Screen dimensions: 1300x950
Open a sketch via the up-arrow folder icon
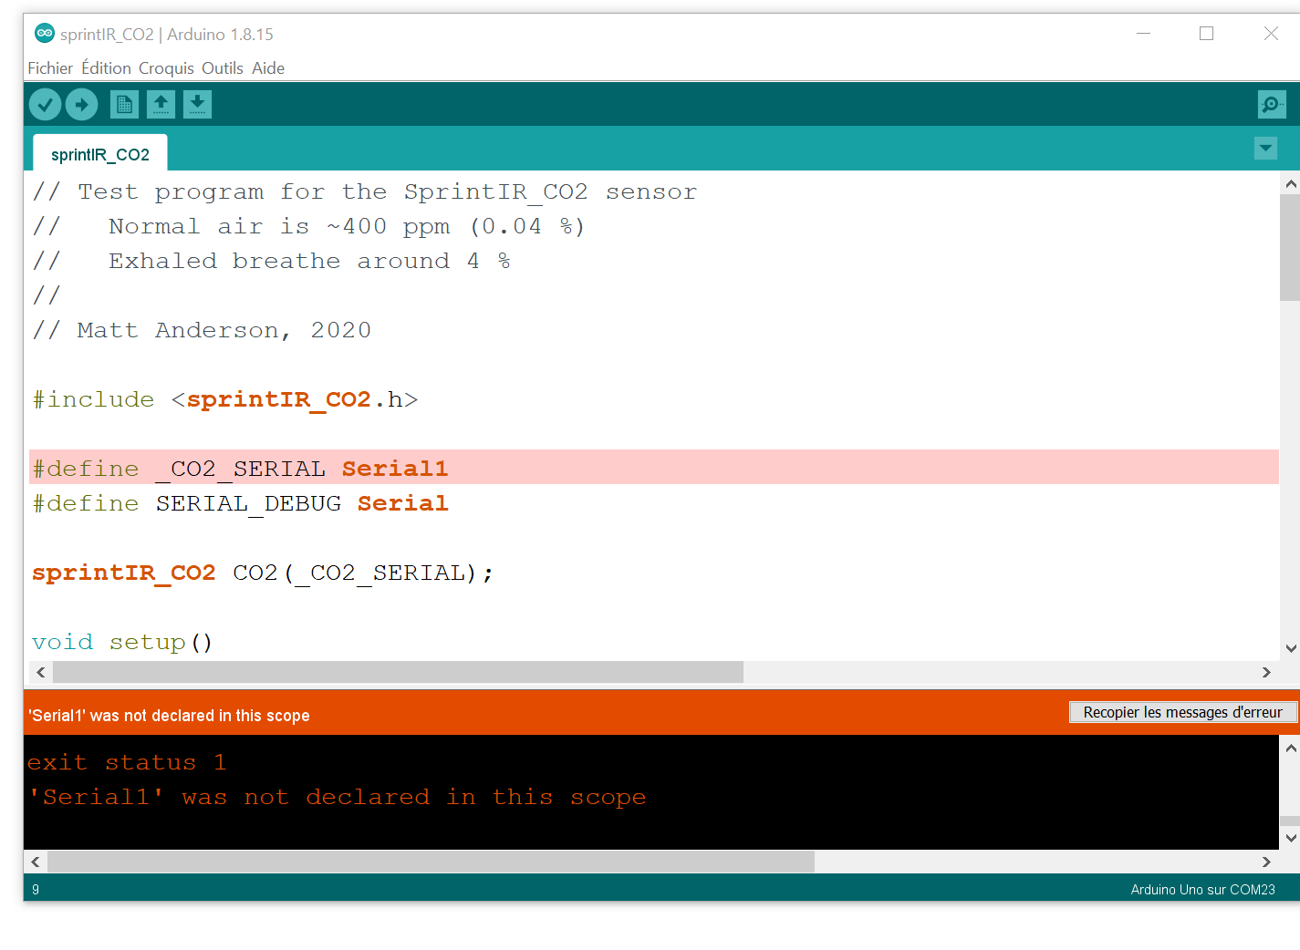pyautogui.click(x=161, y=104)
